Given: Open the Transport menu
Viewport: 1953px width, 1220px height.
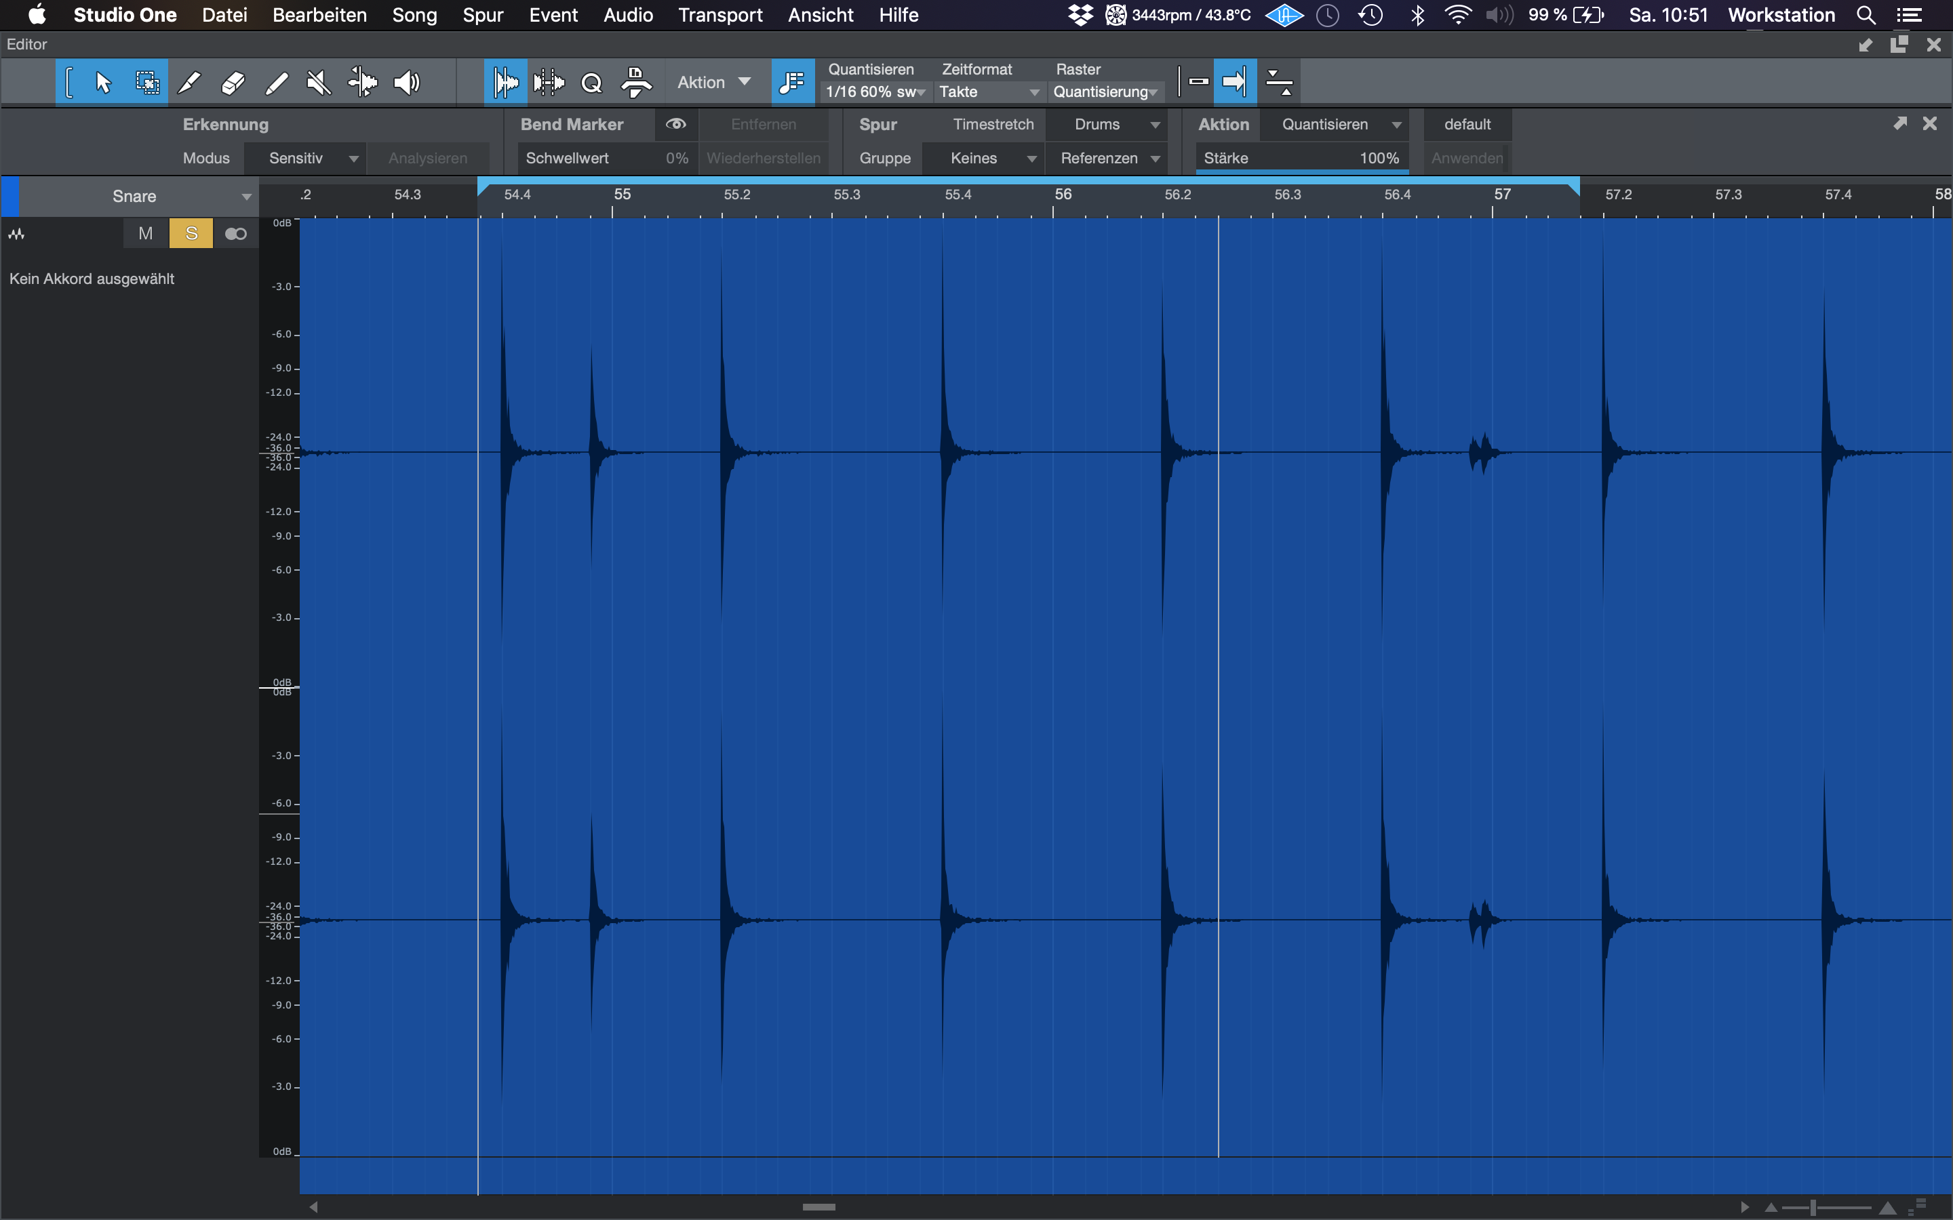Looking at the screenshot, I should (x=720, y=16).
